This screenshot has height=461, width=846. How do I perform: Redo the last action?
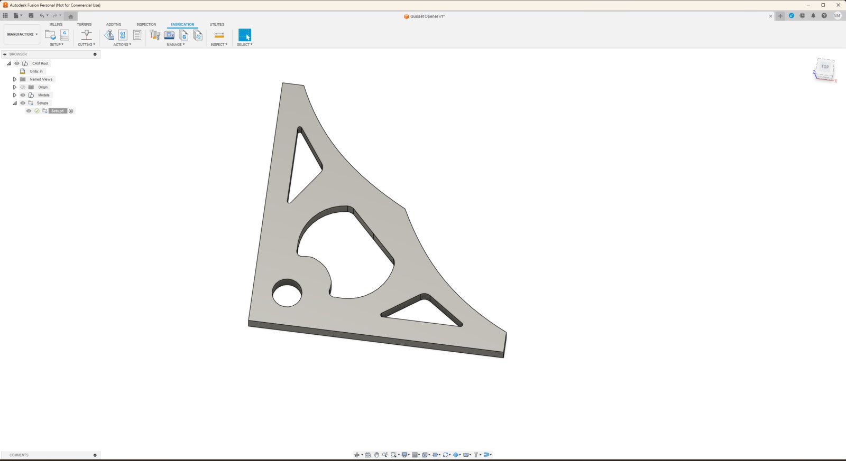[x=54, y=15]
